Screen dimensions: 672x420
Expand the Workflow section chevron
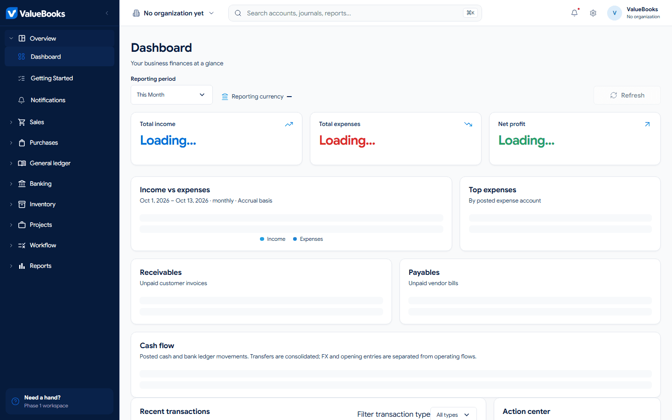pos(11,245)
